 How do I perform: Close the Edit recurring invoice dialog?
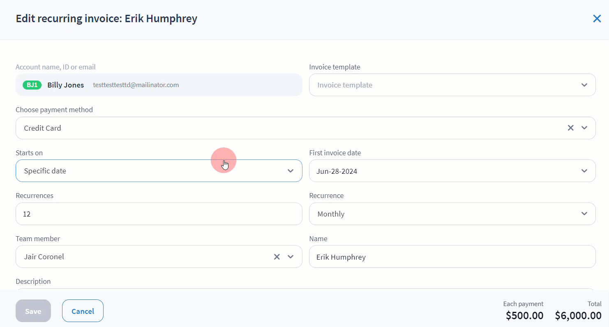pyautogui.click(x=597, y=19)
